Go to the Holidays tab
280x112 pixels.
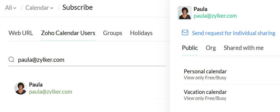click(141, 33)
